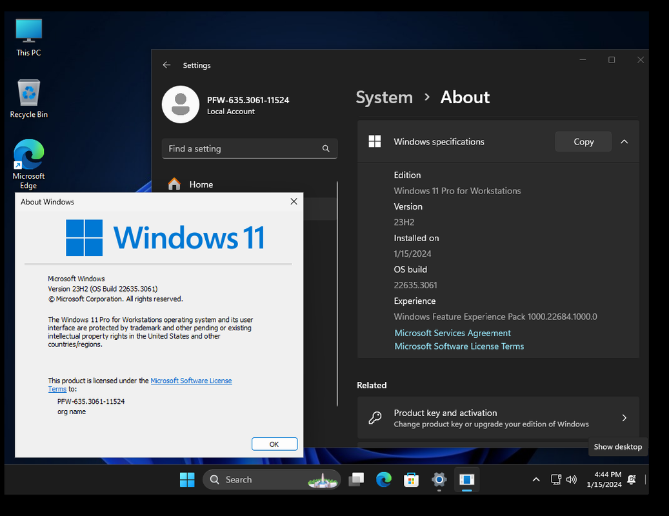Open Microsoft Edge desktop shortcut
The image size is (669, 516).
coord(28,164)
